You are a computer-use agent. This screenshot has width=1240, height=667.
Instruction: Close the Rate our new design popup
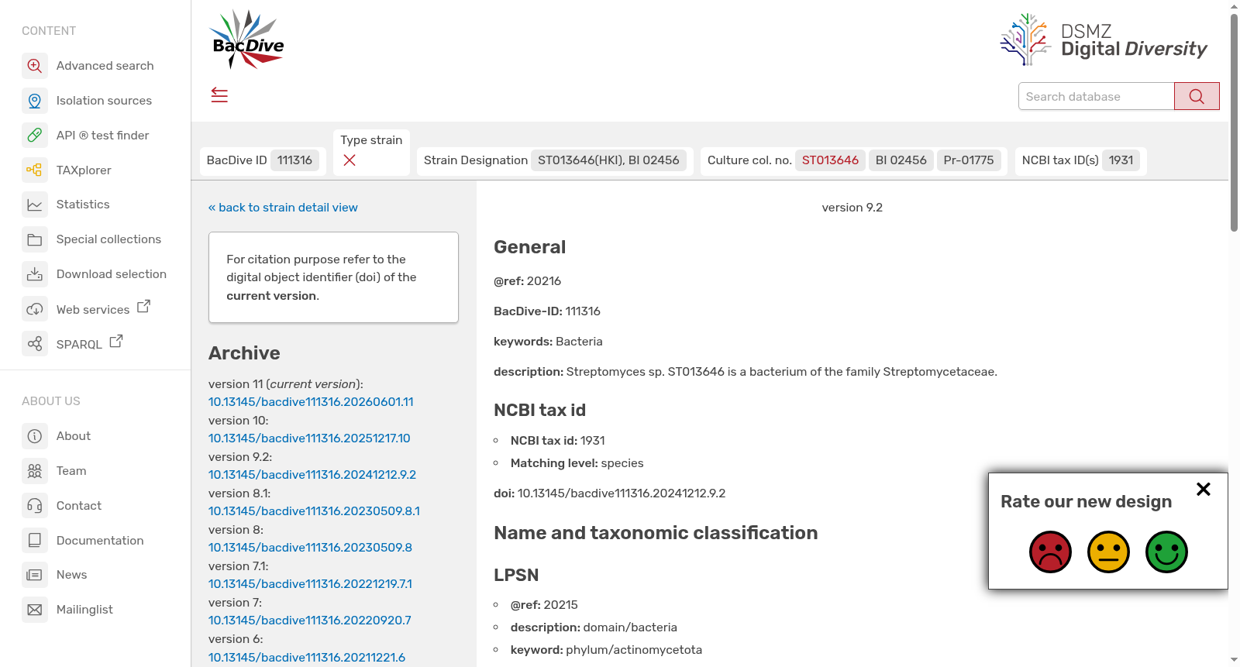coord(1203,489)
